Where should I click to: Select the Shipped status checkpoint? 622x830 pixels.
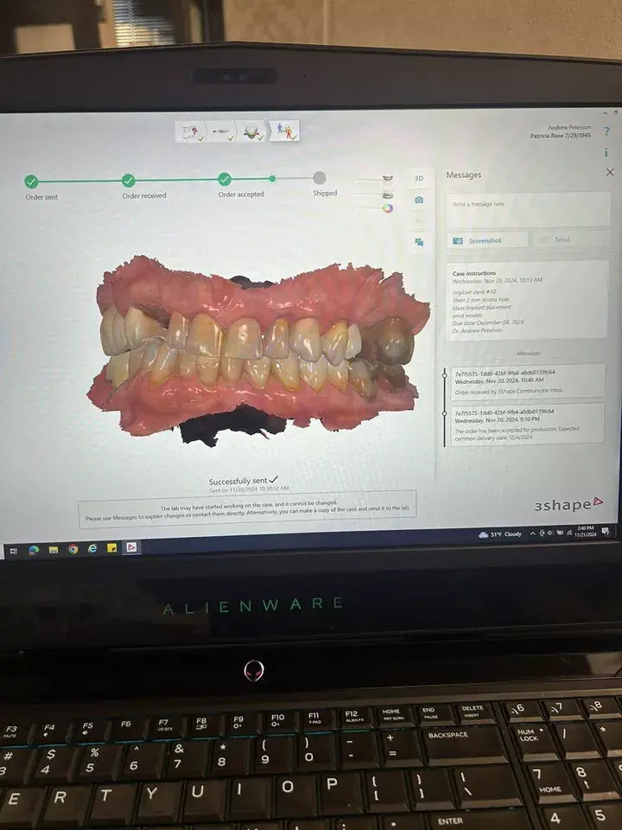pos(319,177)
